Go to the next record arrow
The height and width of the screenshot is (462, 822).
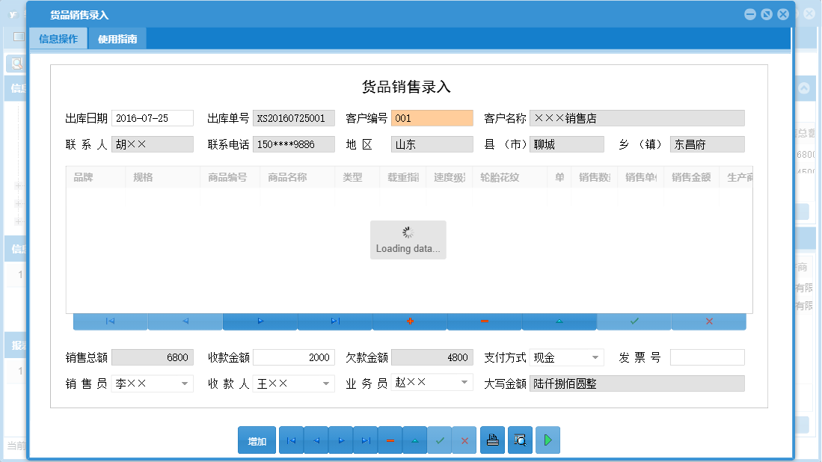coord(340,440)
